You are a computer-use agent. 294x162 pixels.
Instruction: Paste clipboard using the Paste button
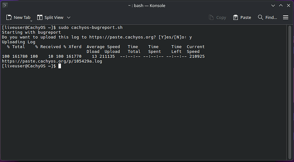pos(242,17)
